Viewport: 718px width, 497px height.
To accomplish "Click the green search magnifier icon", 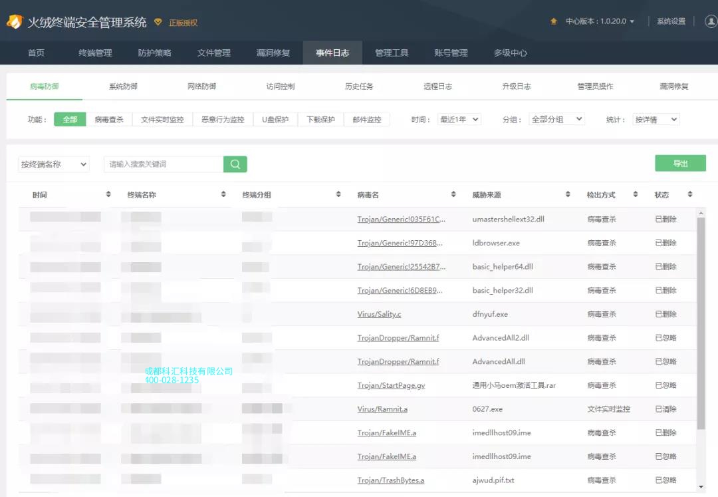I will (235, 164).
